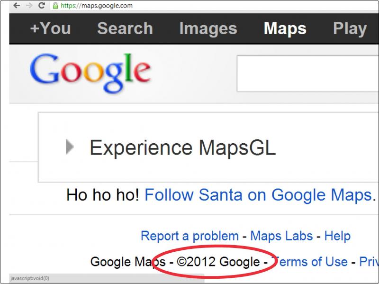Click the Experience MapsGL title text
The height and width of the screenshot is (284, 379).
(x=183, y=148)
